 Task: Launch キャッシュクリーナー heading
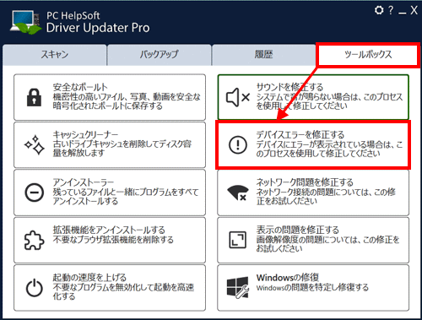coord(85,135)
